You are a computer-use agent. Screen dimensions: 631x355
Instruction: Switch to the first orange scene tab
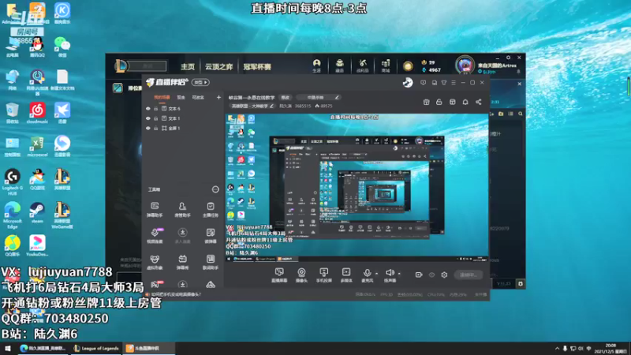pos(162,97)
